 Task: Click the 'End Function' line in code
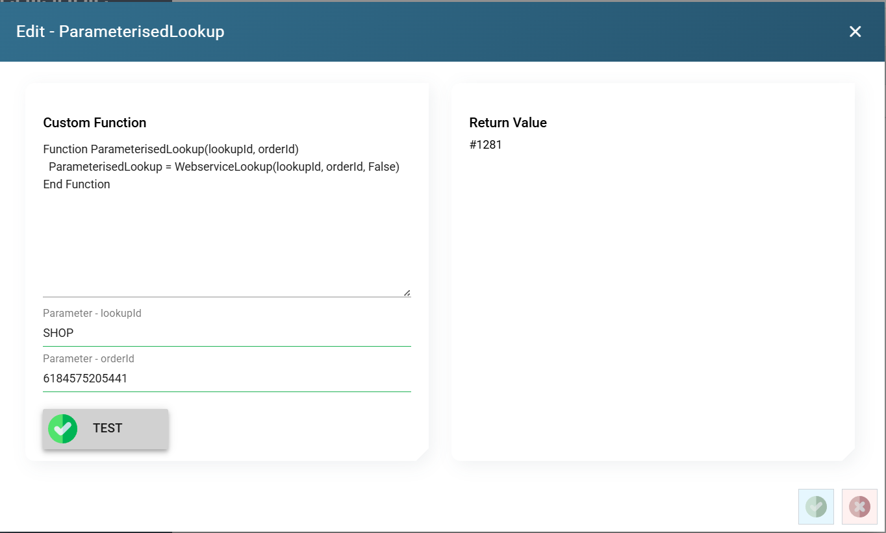point(77,184)
